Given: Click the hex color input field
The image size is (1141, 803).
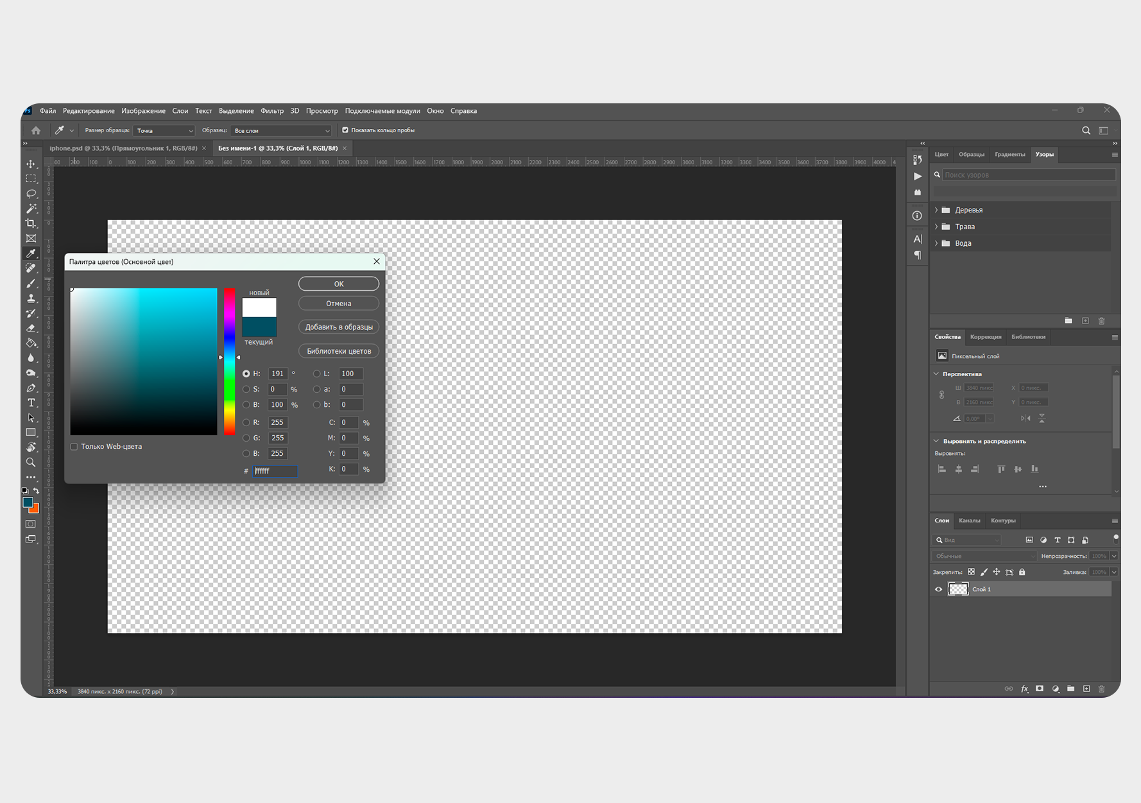Looking at the screenshot, I should click(x=275, y=471).
